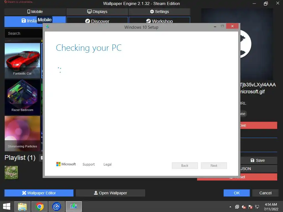283x212 pixels.
Task: Click the Windows 10 Setup title bar icon
Action: coord(48,27)
